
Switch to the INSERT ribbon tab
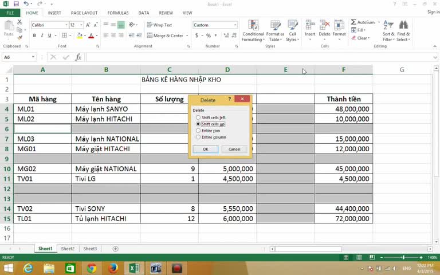(x=54, y=13)
